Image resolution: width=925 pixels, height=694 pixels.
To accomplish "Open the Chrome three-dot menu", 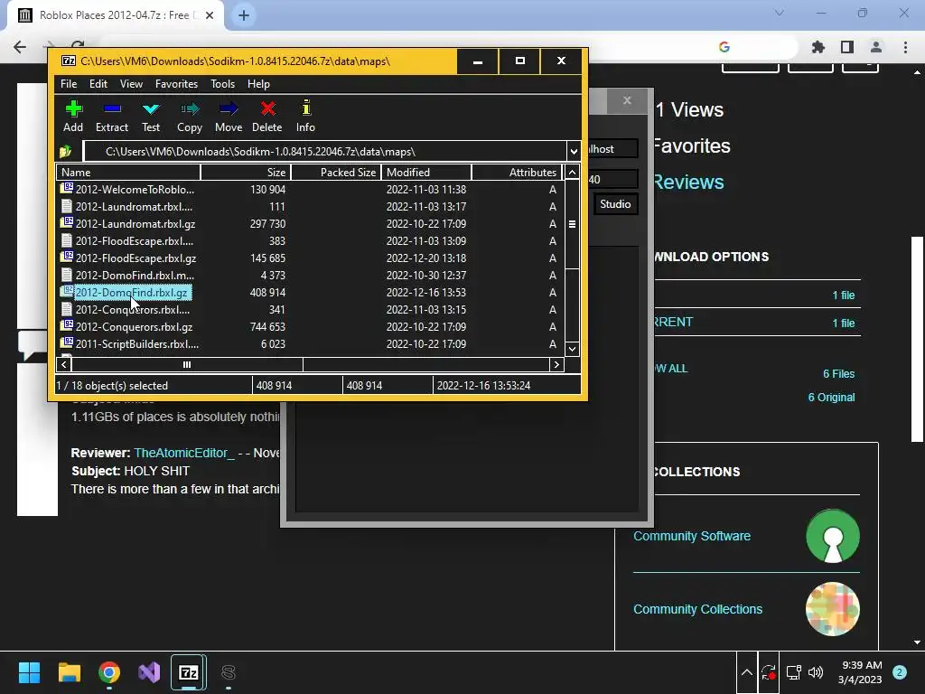I will [905, 47].
